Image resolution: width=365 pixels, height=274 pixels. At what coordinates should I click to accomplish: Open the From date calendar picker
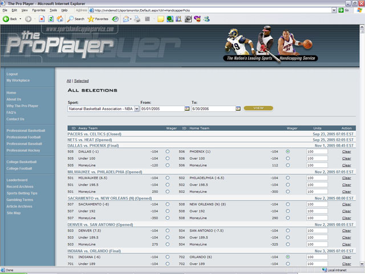click(x=187, y=108)
